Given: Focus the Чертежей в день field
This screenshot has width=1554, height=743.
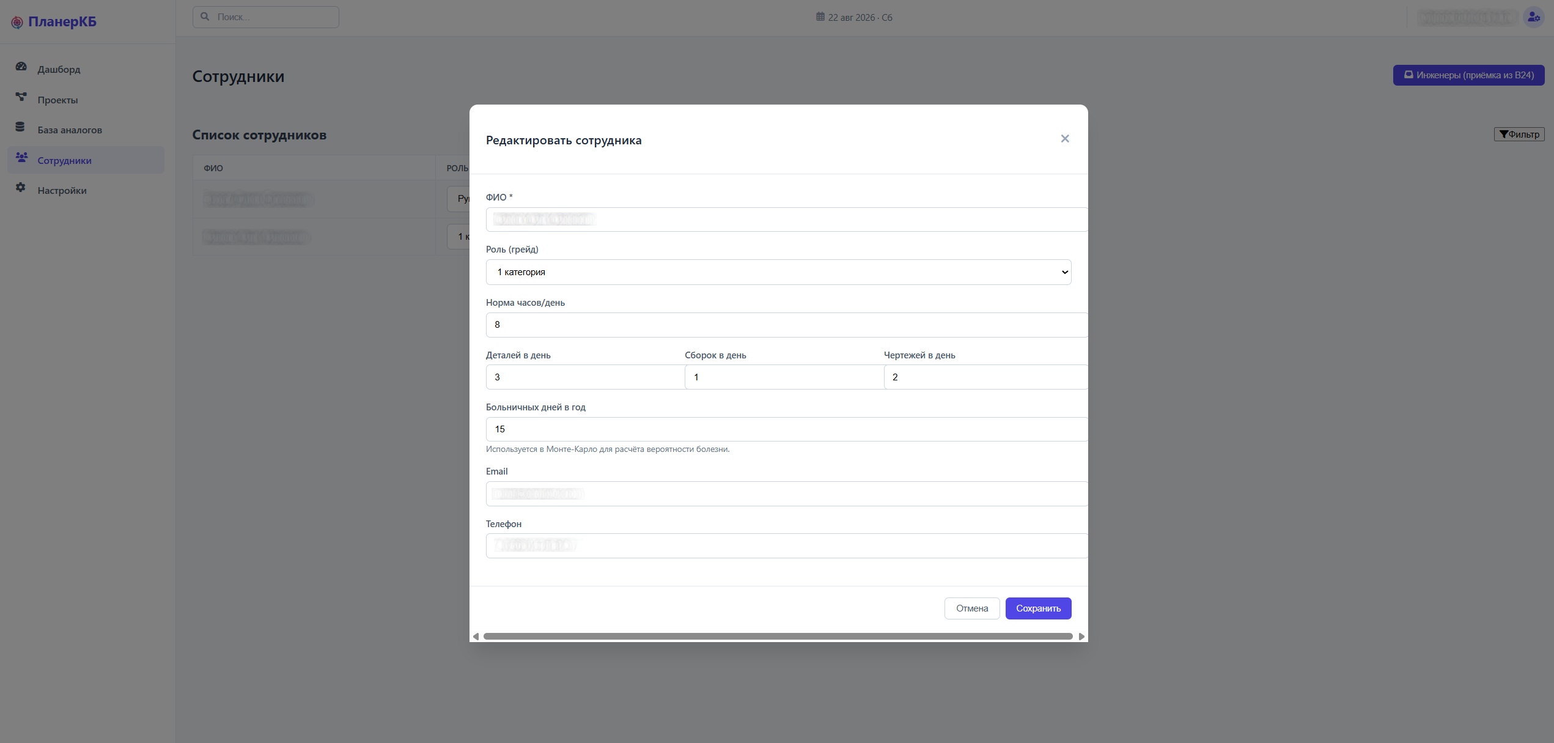Looking at the screenshot, I should (x=985, y=377).
